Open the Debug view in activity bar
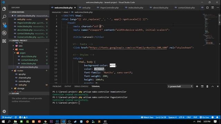 tap(4, 33)
